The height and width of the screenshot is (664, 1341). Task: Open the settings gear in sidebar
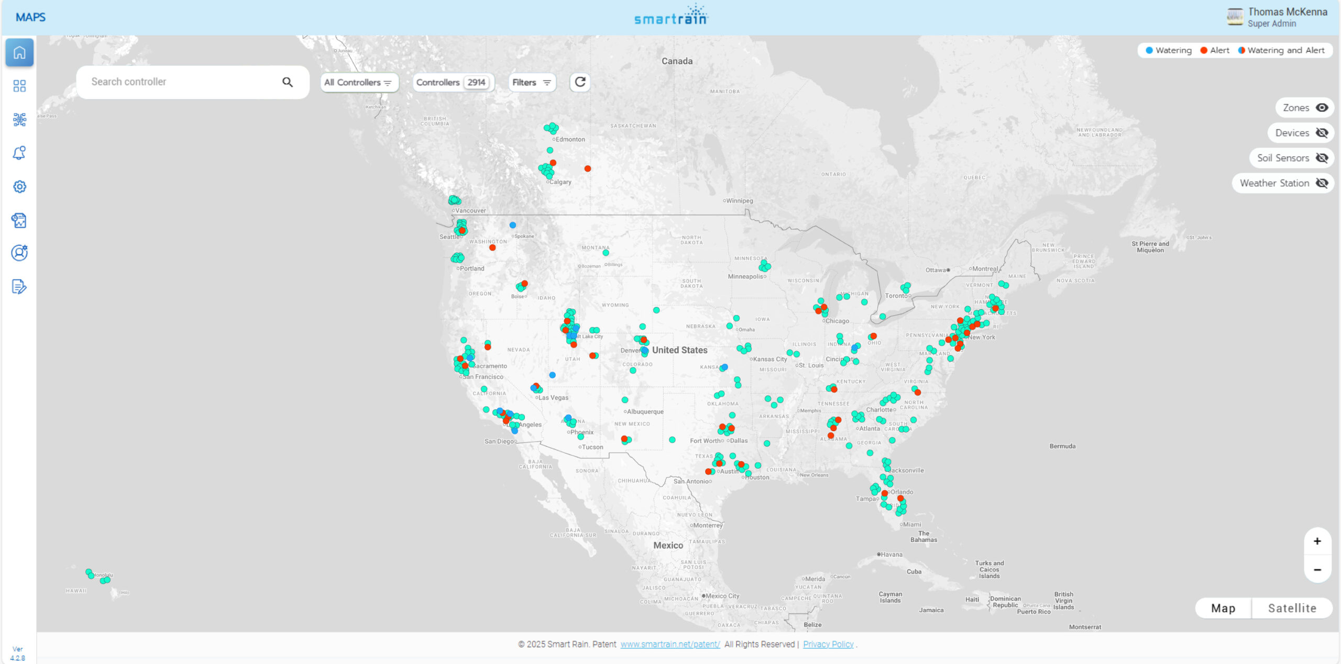click(x=19, y=186)
